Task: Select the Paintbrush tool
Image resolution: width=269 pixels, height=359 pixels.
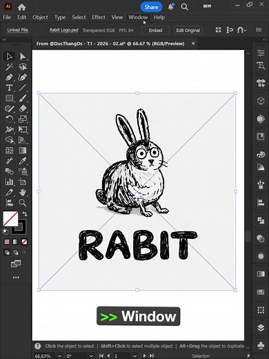Action: tap(23, 98)
